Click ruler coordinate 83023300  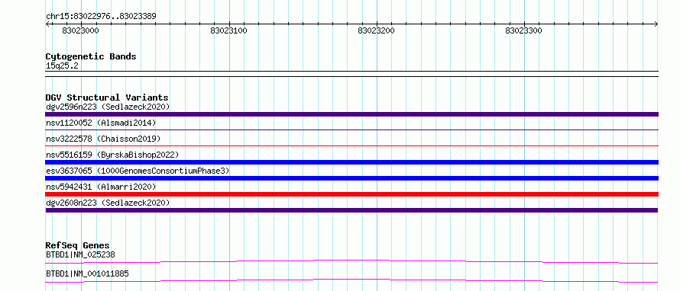click(x=524, y=31)
